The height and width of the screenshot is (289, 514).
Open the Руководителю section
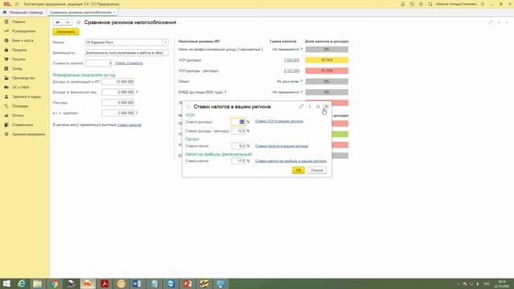23,31
